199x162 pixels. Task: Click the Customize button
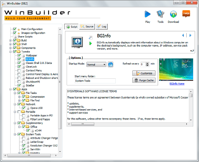coord(144,73)
